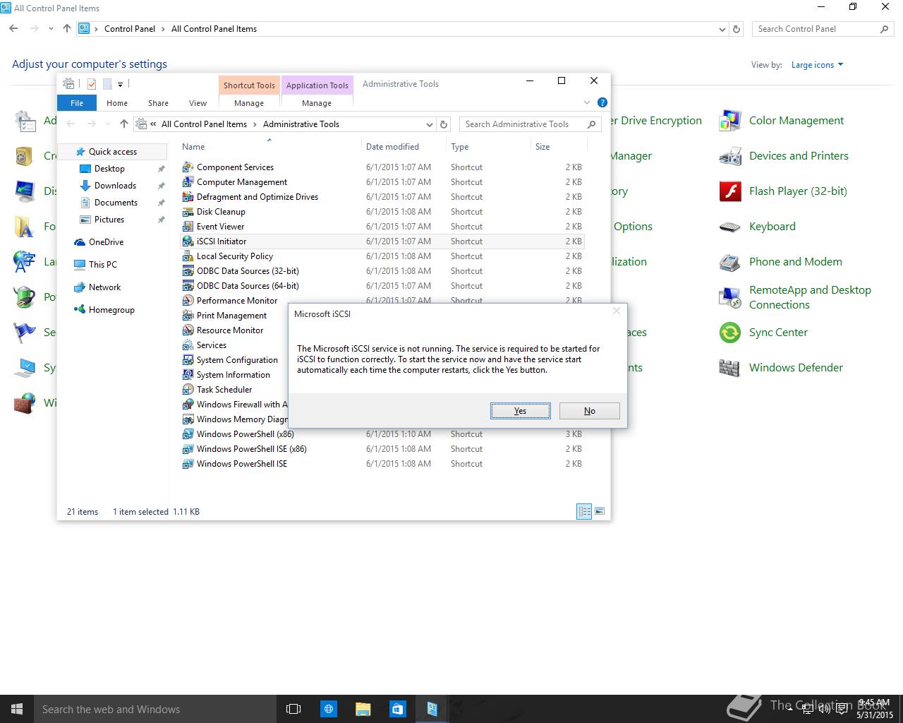
Task: Open Documents in navigation pane
Action: [116, 203]
